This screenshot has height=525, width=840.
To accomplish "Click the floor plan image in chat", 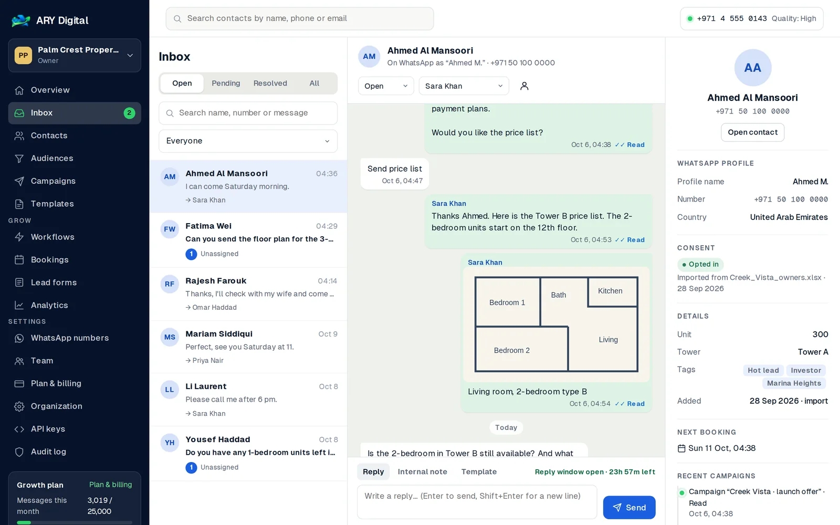I will (556, 324).
